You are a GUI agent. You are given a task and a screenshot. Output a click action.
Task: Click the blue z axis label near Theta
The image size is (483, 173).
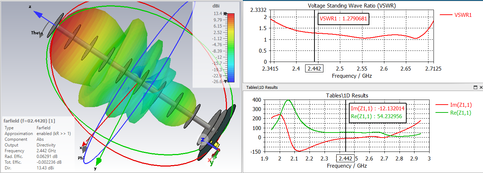click(x=30, y=7)
